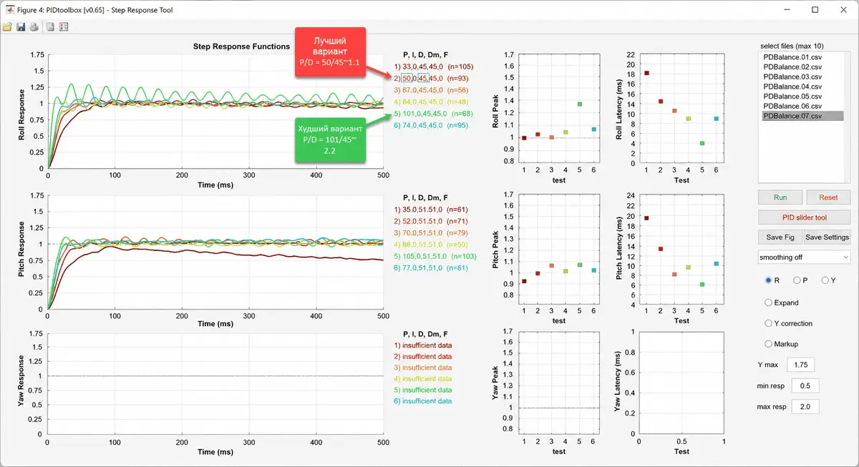
Task: Toggle the Expand option
Action: point(782,303)
